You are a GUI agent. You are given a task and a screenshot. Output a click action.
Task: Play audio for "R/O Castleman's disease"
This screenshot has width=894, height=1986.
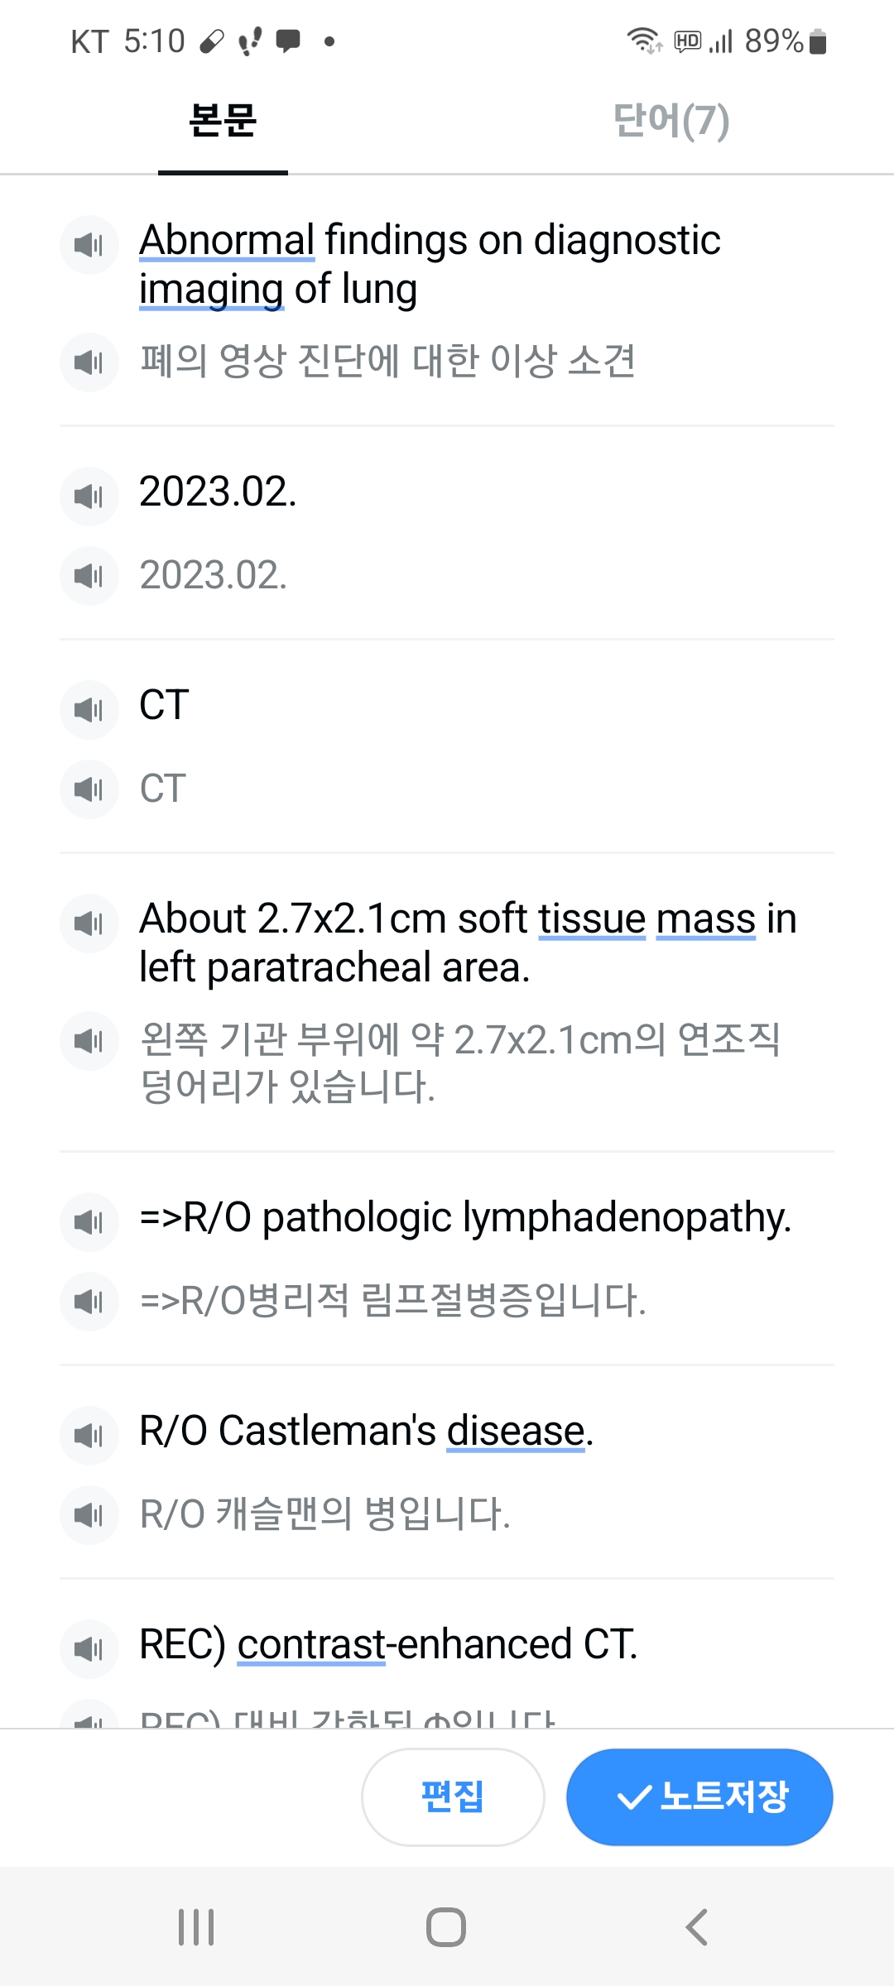(89, 1436)
